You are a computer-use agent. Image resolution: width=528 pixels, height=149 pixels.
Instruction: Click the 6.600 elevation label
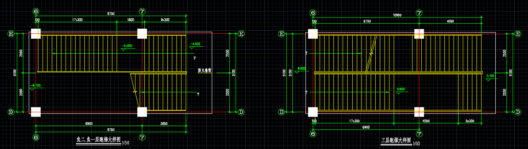pos(301,69)
